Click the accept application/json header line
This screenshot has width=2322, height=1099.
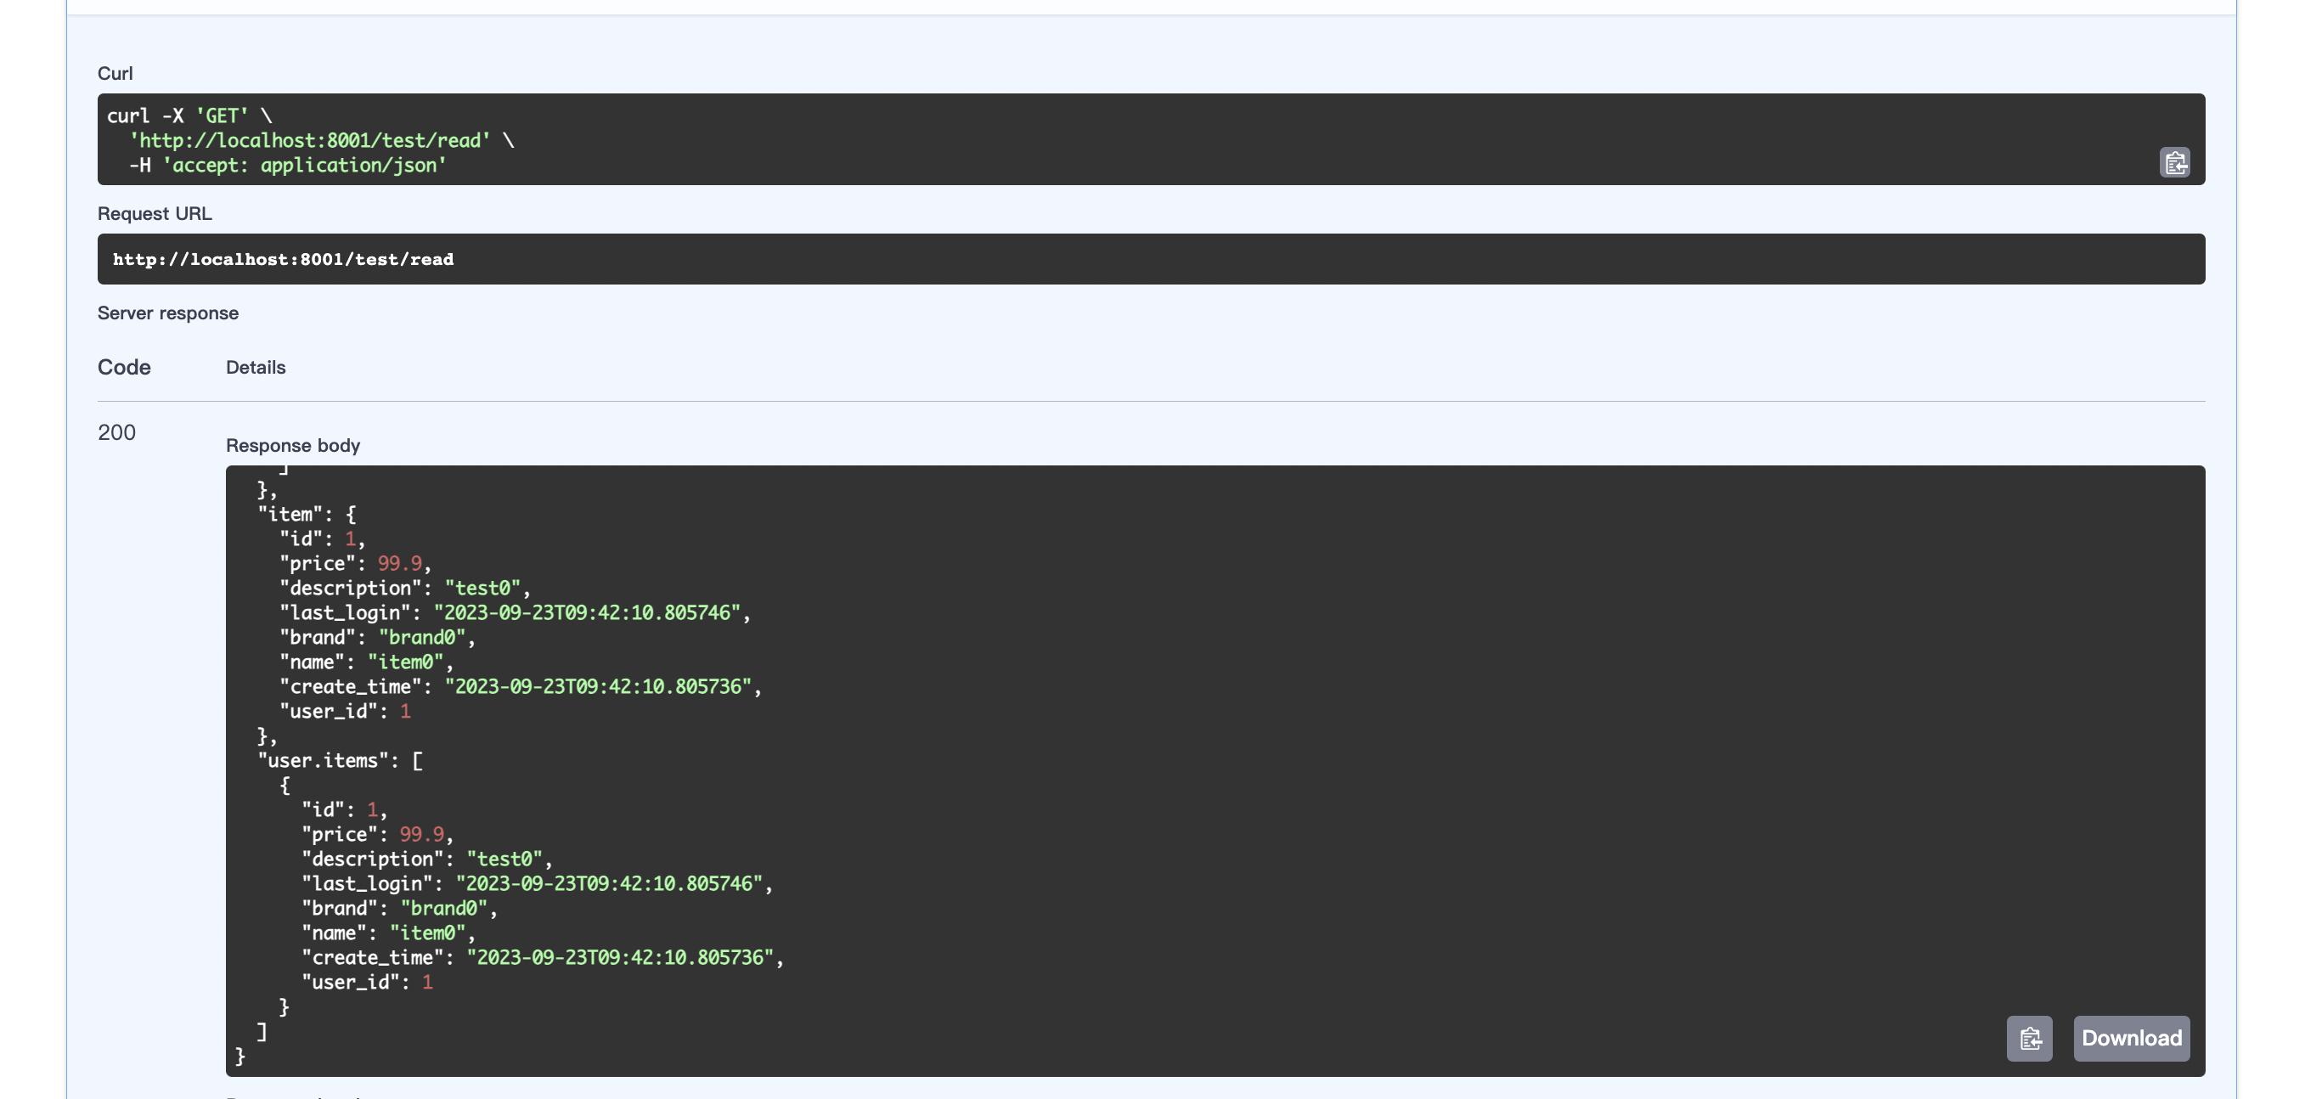[289, 166]
